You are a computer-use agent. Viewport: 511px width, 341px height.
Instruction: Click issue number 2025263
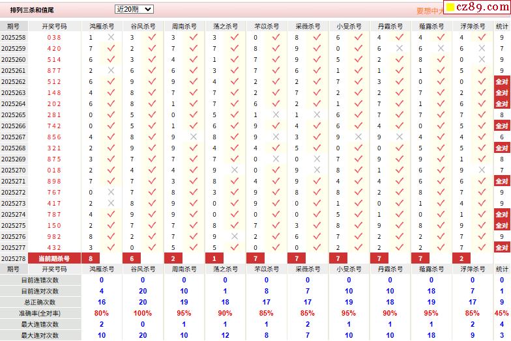pos(13,92)
